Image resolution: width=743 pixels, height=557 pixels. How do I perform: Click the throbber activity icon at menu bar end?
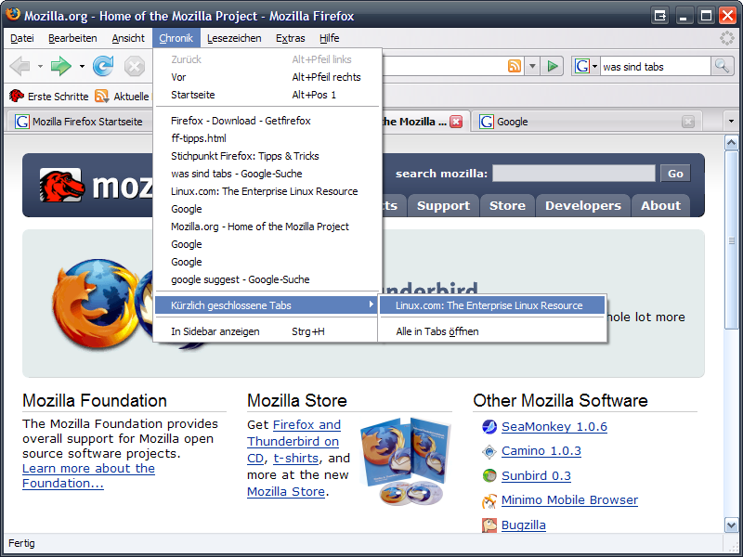click(727, 38)
